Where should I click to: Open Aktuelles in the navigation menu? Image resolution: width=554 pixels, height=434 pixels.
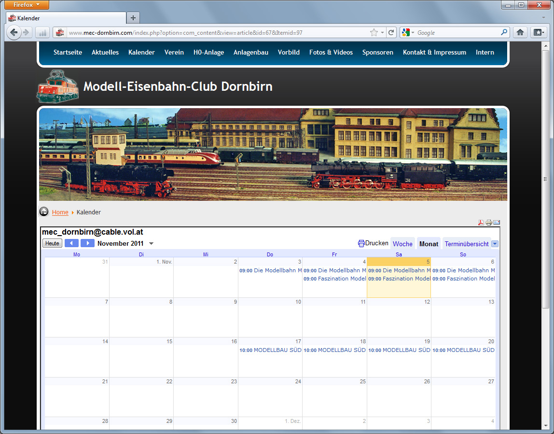tap(105, 52)
